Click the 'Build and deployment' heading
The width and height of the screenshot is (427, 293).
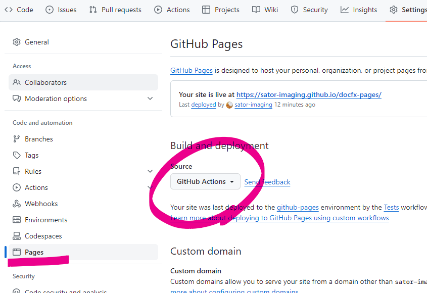click(x=219, y=145)
